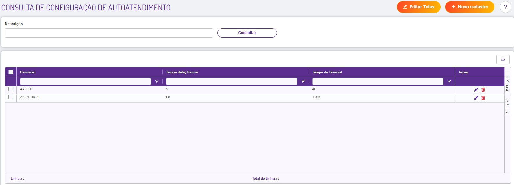Open the help question mark icon

tap(505, 7)
